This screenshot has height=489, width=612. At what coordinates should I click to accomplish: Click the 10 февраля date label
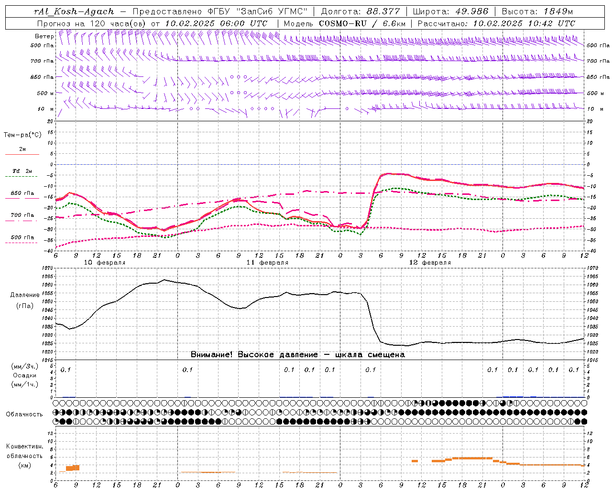coord(105,263)
